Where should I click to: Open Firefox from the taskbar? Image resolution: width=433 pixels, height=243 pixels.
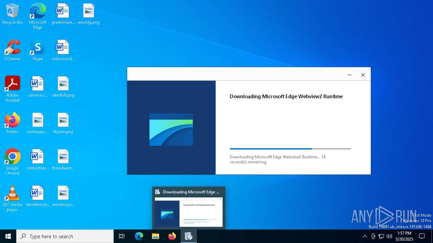tap(172, 236)
